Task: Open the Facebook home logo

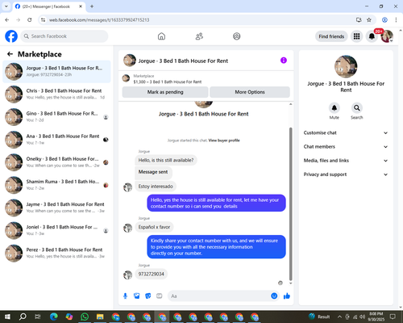Action: pos(11,36)
